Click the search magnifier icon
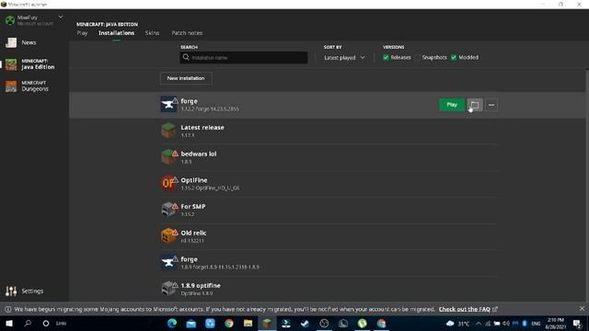The image size is (589, 331). [x=186, y=57]
